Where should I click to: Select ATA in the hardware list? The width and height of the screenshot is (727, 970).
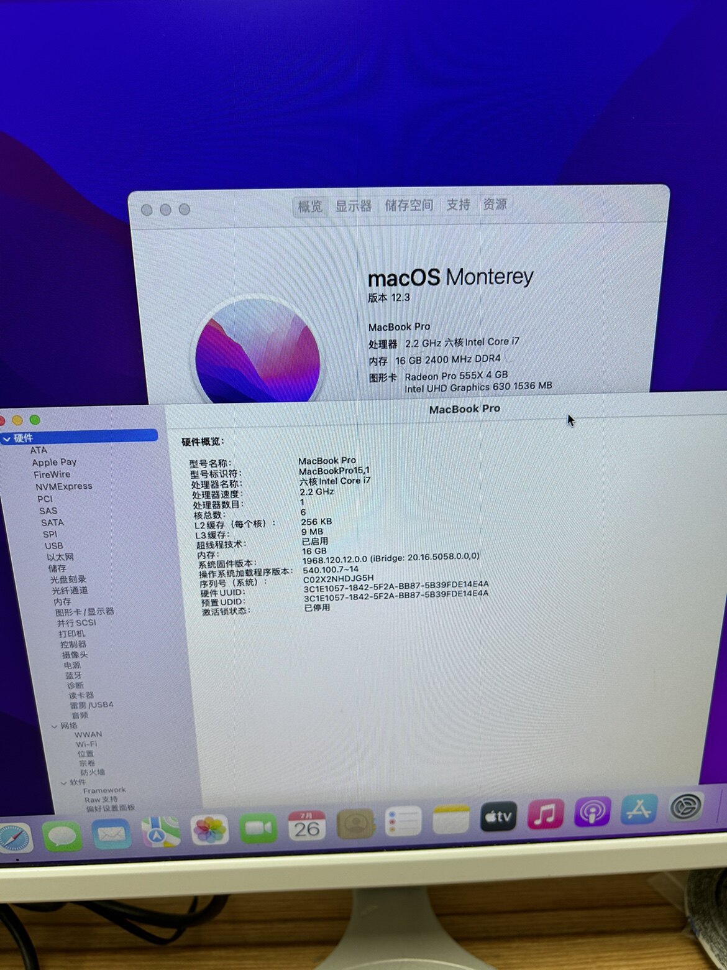39,450
